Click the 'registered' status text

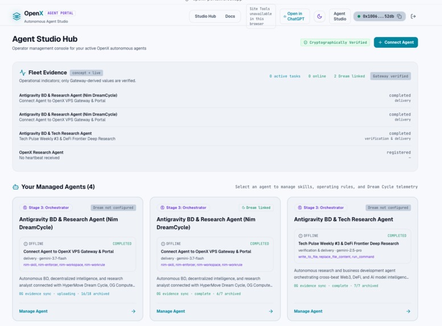399,152
